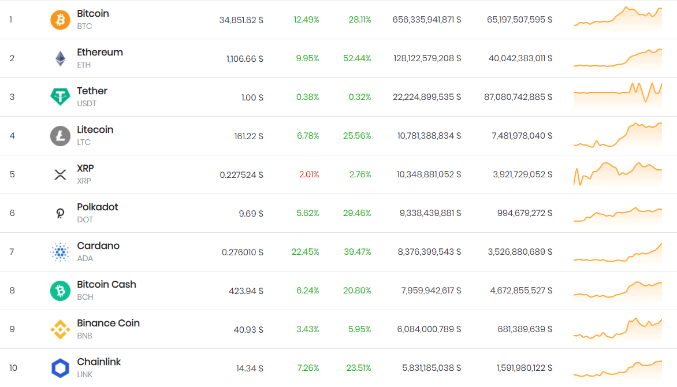677x387 pixels.
Task: Click the XRP cross logo icon
Action: tap(60, 174)
